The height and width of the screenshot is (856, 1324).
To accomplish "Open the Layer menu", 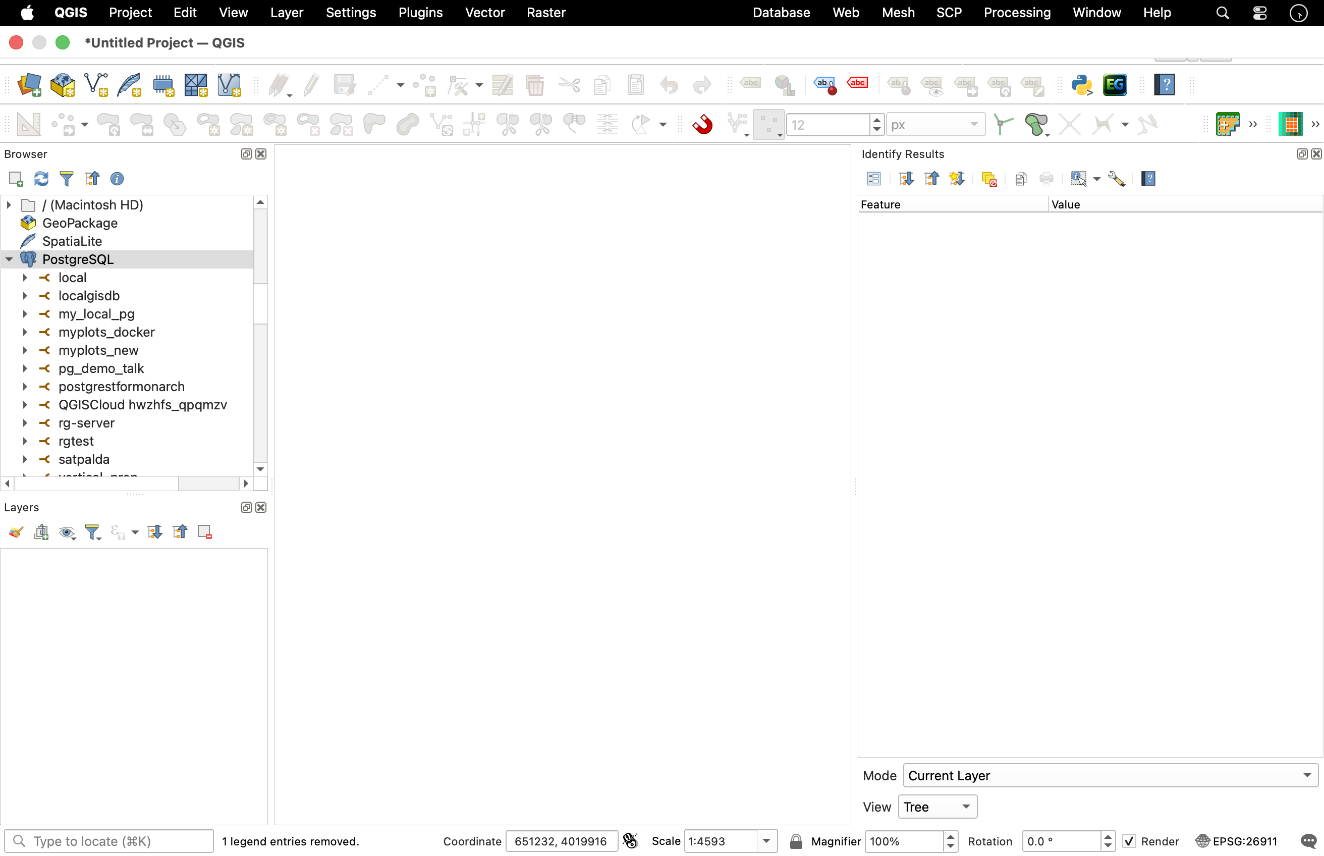I will (x=287, y=13).
